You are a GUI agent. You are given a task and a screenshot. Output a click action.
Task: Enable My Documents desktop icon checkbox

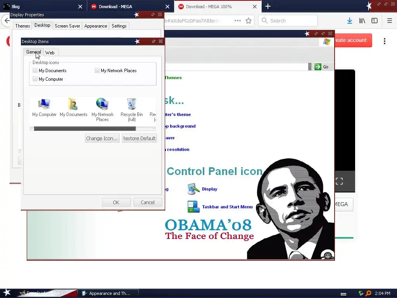click(x=35, y=71)
